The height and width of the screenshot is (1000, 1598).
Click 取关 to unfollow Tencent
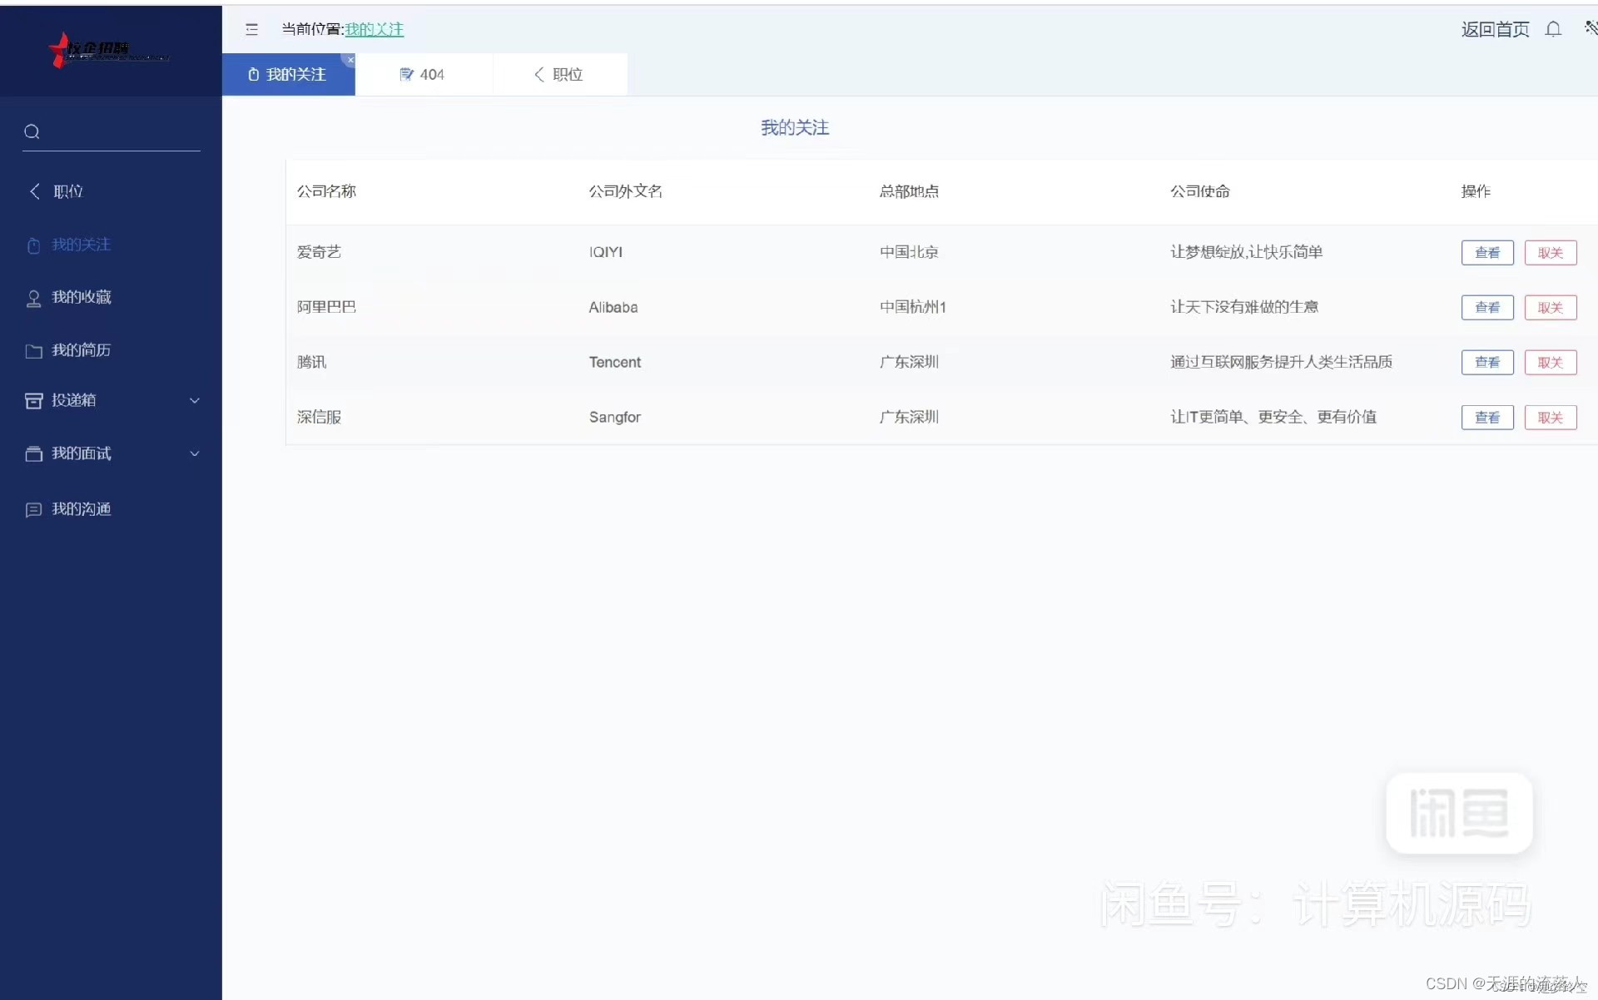(1549, 362)
